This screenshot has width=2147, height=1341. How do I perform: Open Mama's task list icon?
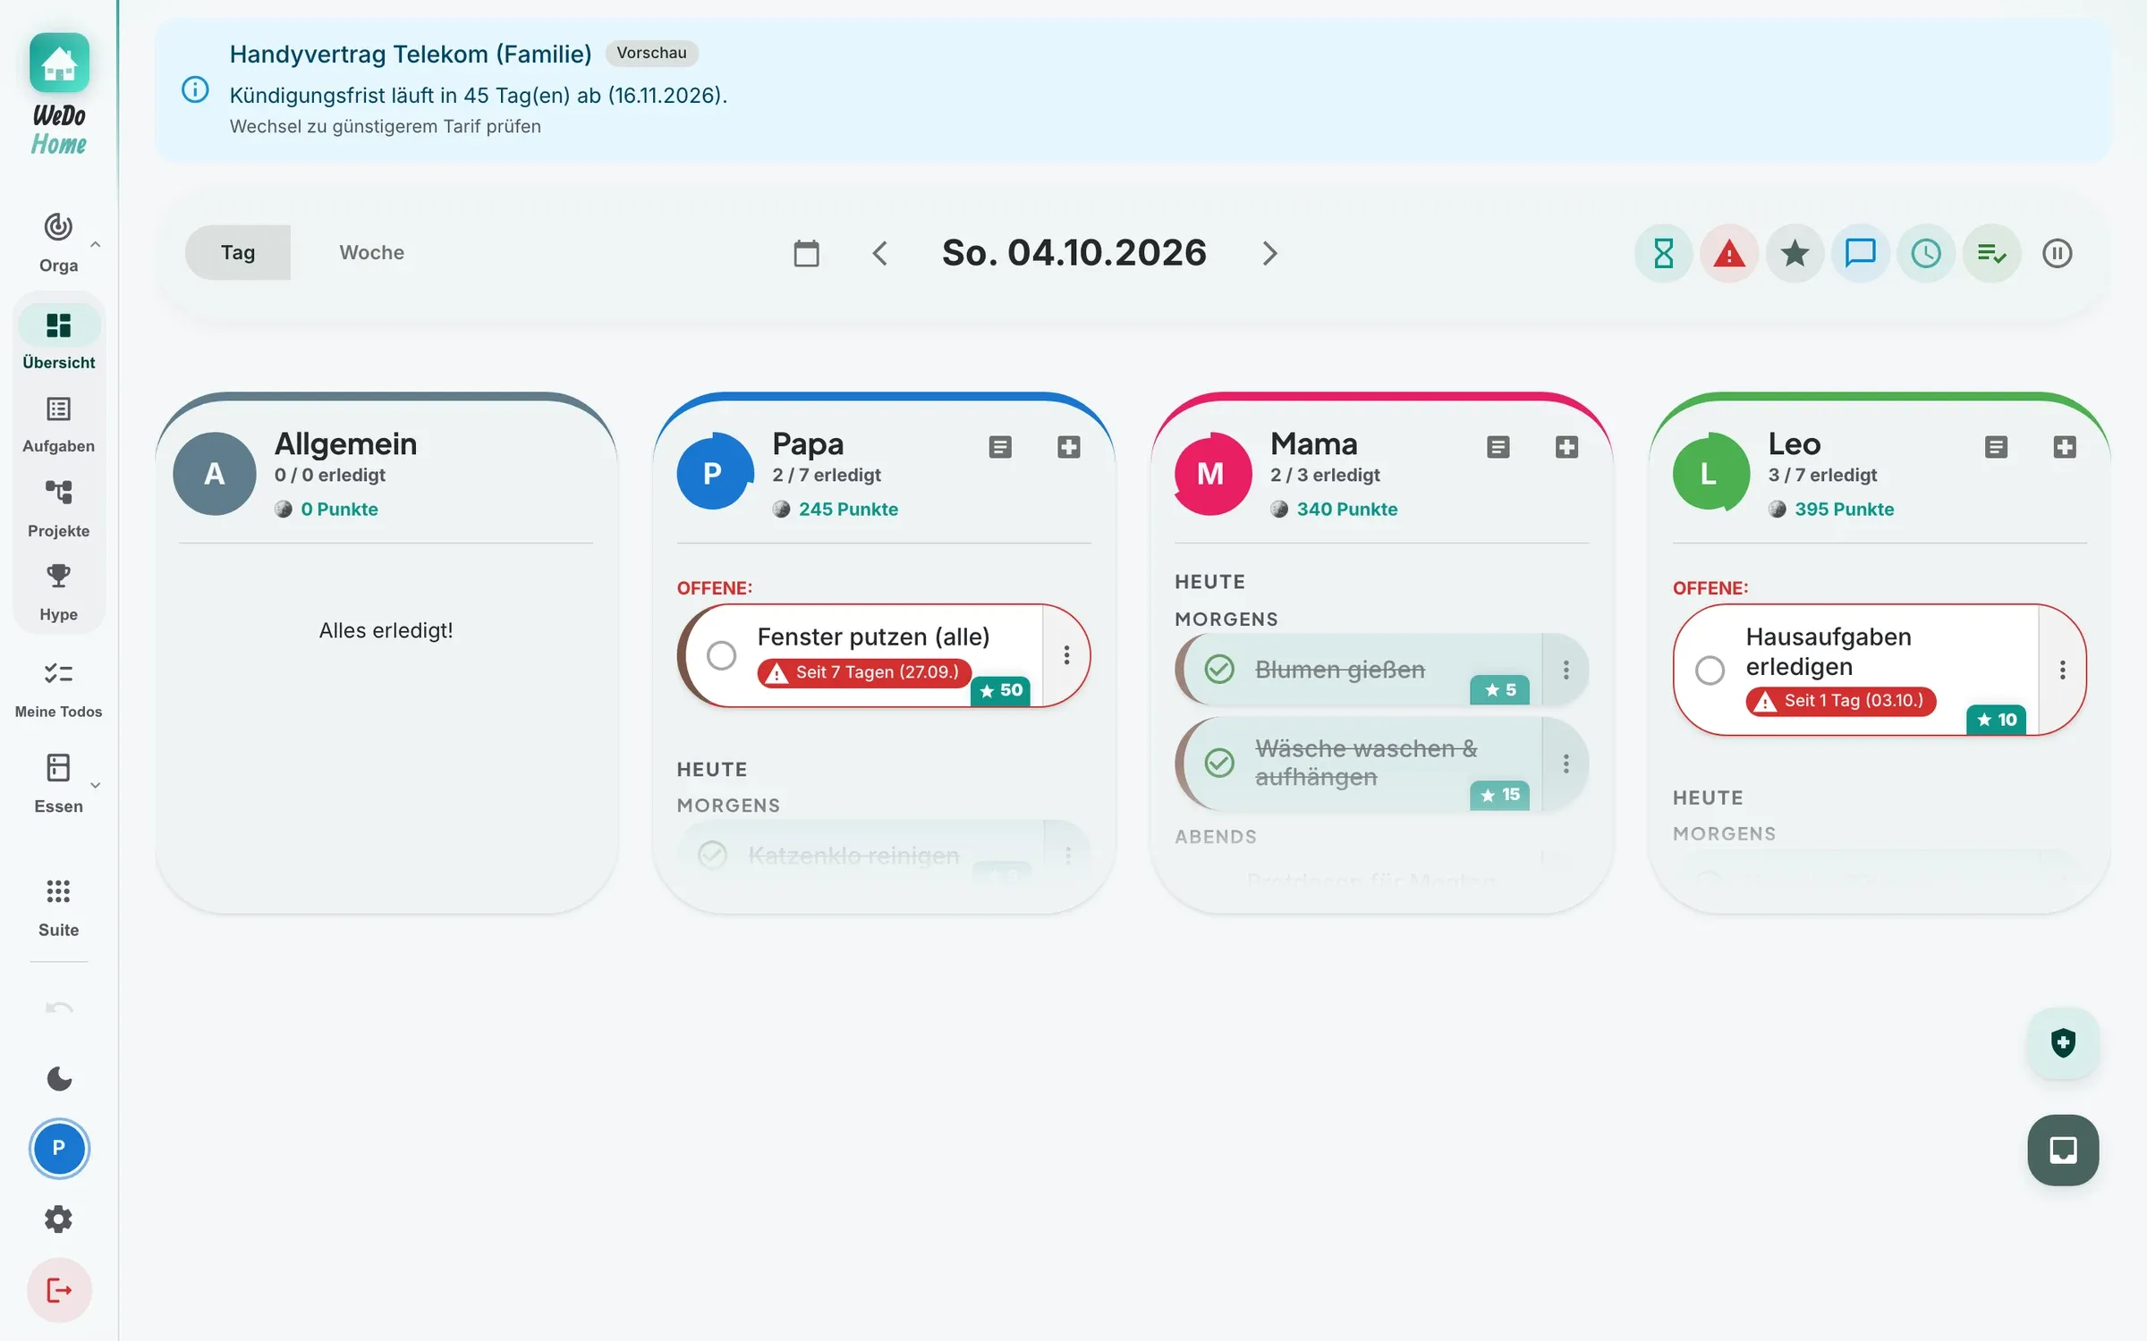point(1498,447)
